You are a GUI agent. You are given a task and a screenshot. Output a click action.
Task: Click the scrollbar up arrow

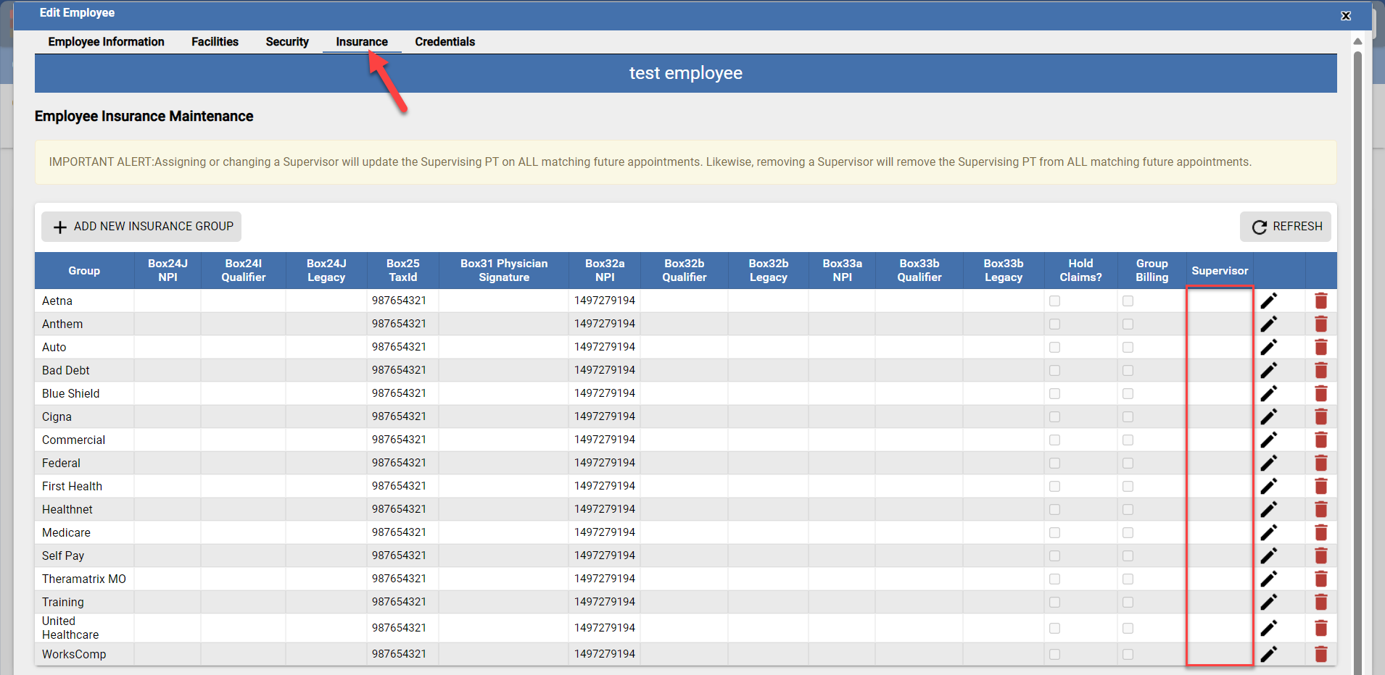click(1357, 41)
